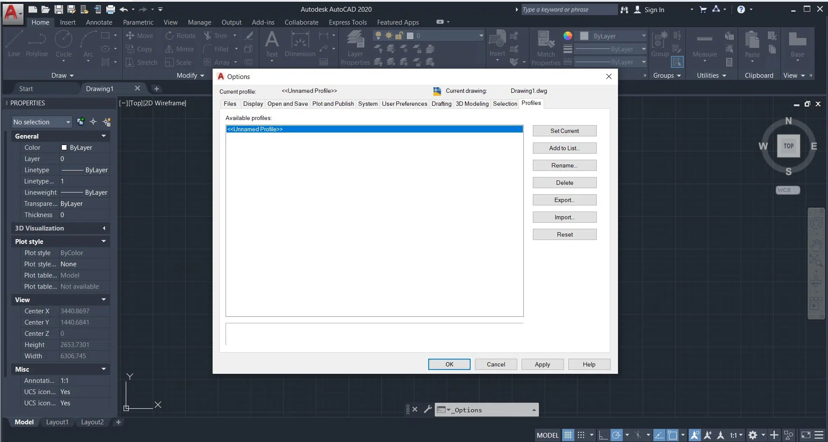Switch to the Display tab in Options
This screenshot has width=828, height=442.
coord(253,104)
